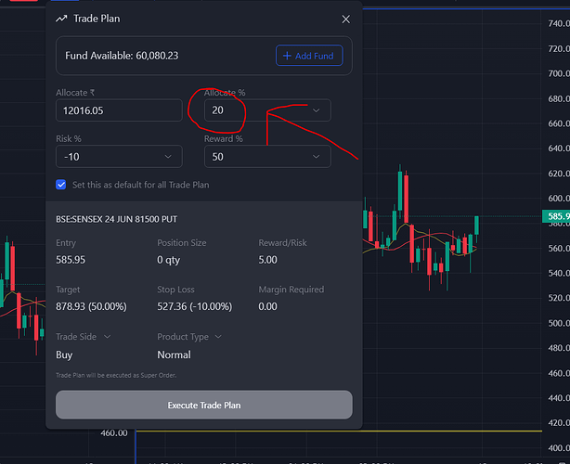Click the Trade Plan trend icon in header

tap(61, 19)
